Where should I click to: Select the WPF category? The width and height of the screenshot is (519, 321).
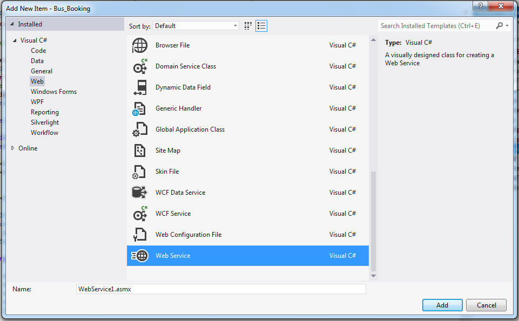tap(37, 102)
